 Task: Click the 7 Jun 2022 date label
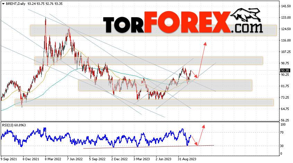coord(75,159)
